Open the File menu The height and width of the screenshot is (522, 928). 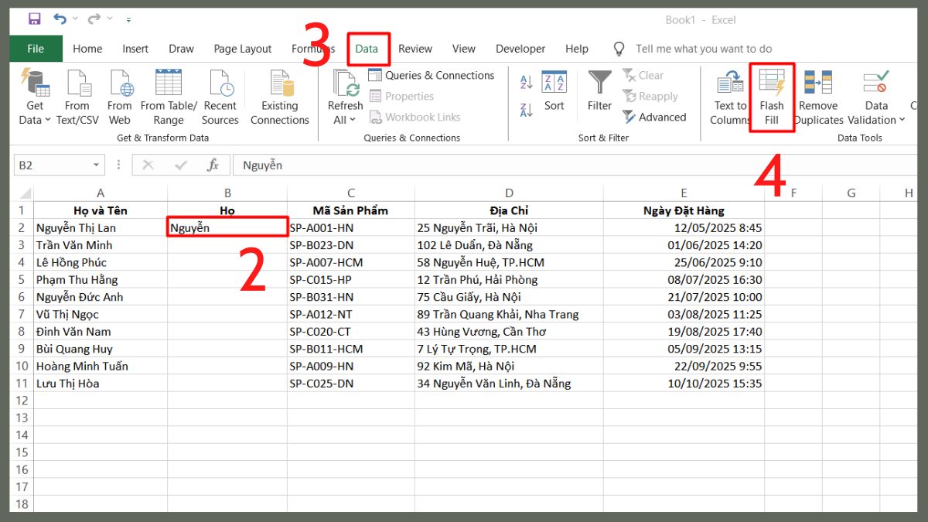click(x=36, y=48)
